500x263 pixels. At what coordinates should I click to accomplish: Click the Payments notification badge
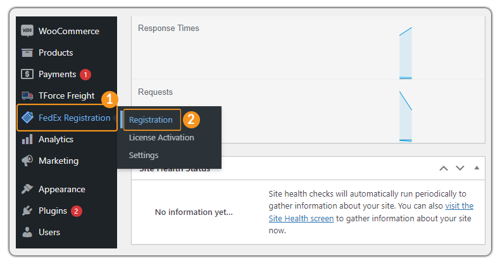pyautogui.click(x=85, y=75)
